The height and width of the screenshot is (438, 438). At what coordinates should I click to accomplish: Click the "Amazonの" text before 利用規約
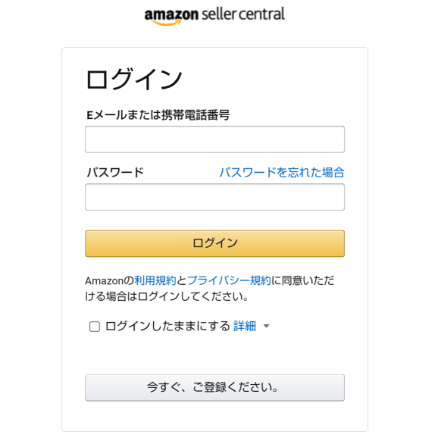tap(109, 280)
